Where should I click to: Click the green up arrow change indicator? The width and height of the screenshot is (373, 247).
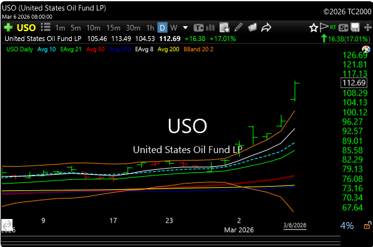coord(324,39)
